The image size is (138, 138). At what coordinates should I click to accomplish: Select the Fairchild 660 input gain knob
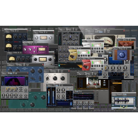pos(18,59)
